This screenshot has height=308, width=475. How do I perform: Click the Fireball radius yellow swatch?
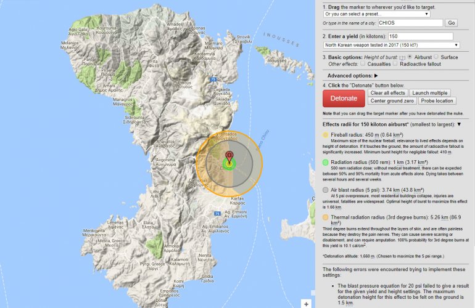(325, 135)
